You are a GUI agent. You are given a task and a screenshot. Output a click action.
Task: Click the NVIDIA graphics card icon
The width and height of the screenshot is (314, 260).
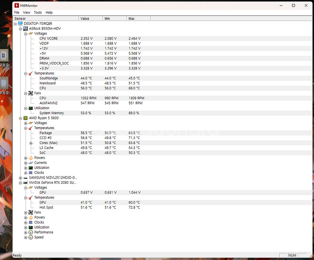pyautogui.click(x=25, y=183)
